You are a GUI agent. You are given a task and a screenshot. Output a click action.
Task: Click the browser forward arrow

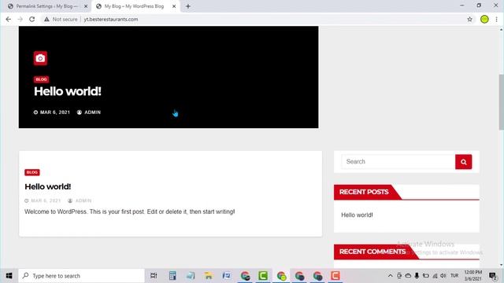point(20,19)
